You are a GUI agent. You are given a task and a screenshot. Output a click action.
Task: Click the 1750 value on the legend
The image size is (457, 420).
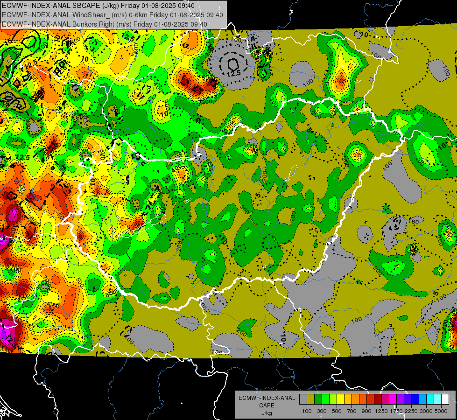(396, 411)
